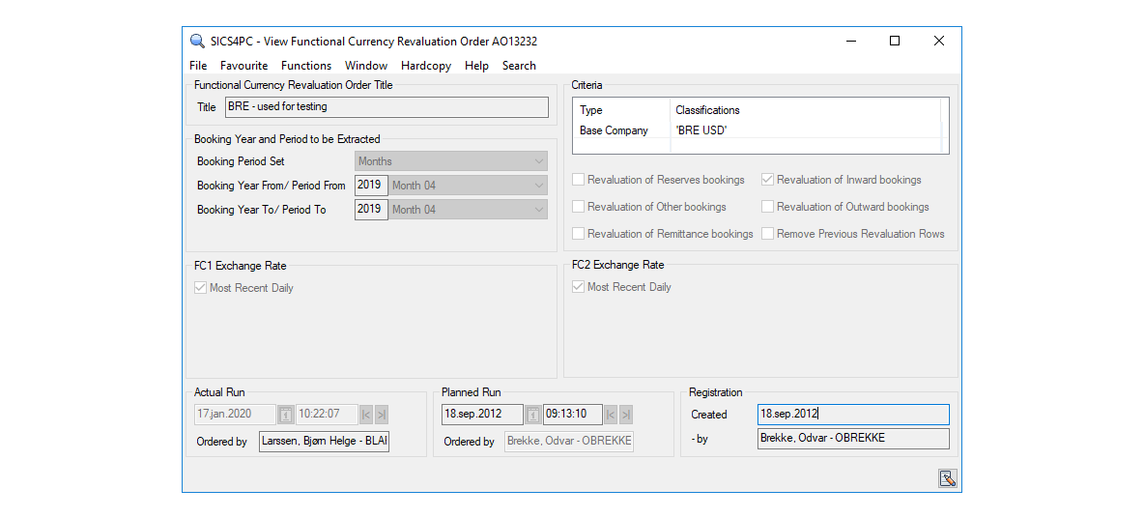Open the Hardcopy menu
Screen dimensions: 1144x518
(x=426, y=66)
